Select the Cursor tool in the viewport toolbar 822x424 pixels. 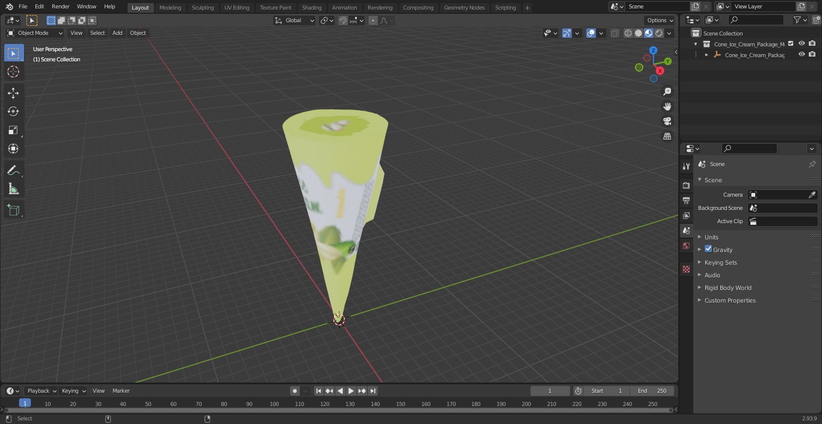click(13, 72)
